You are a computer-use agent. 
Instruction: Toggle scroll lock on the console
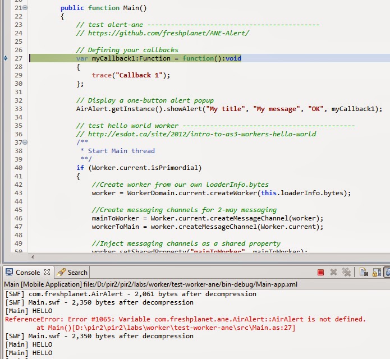pos(377,273)
